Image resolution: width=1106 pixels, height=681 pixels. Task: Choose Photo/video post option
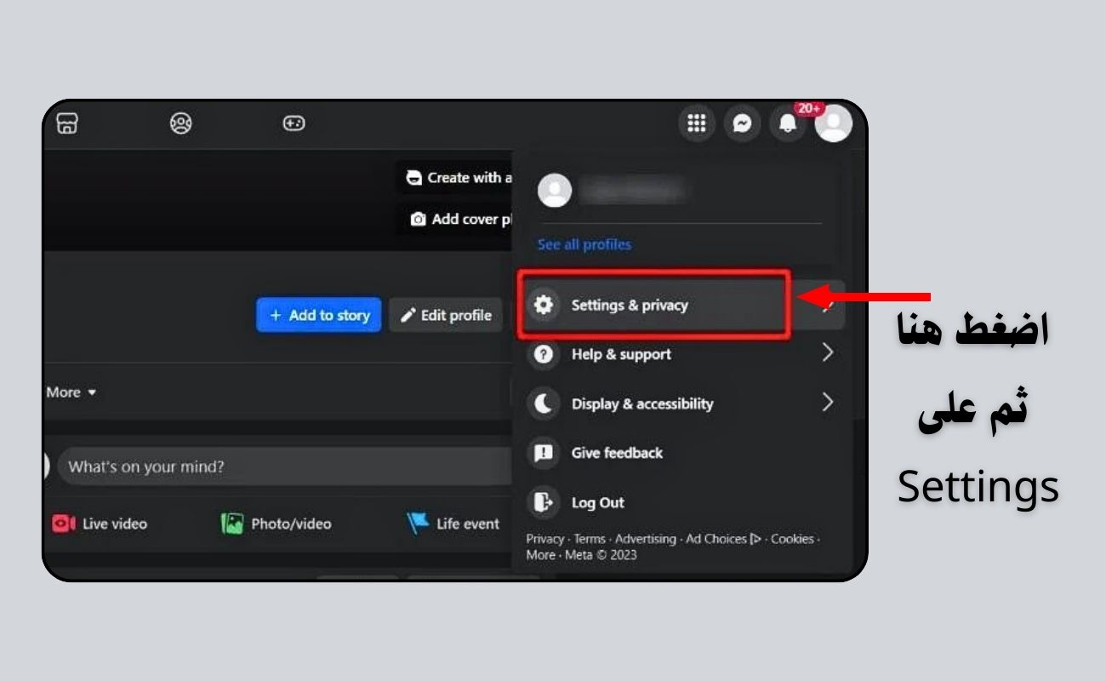coord(276,524)
